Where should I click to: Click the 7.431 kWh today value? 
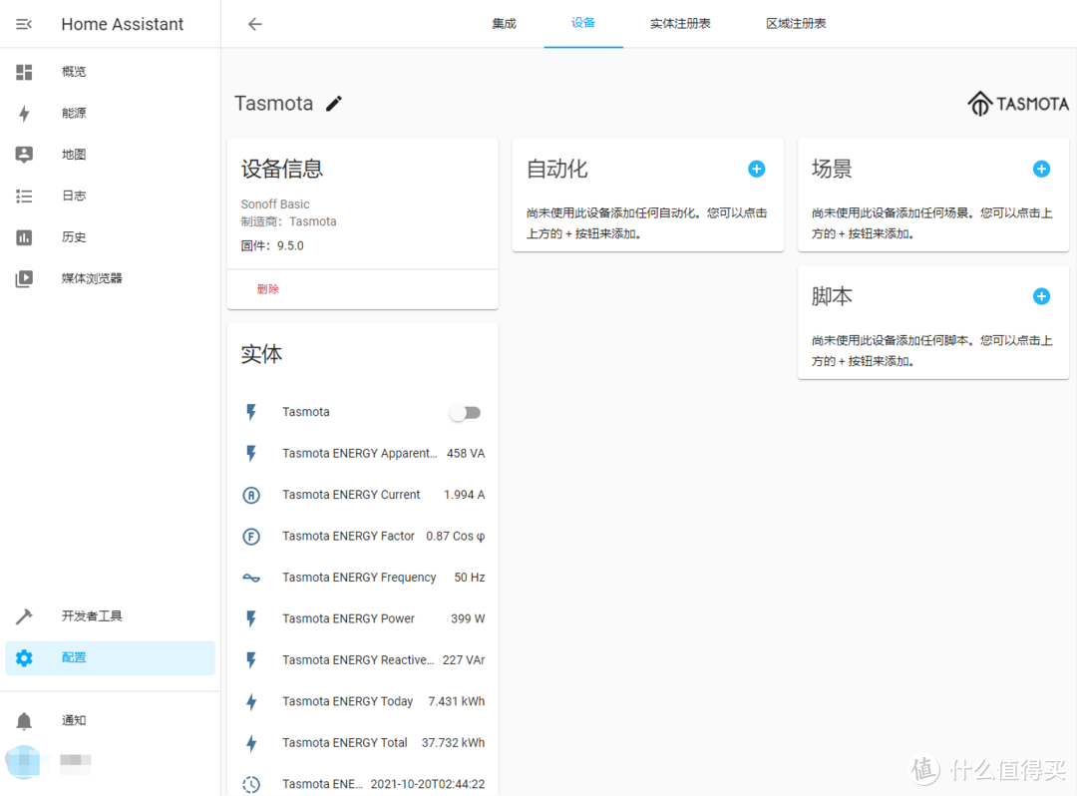click(x=457, y=701)
